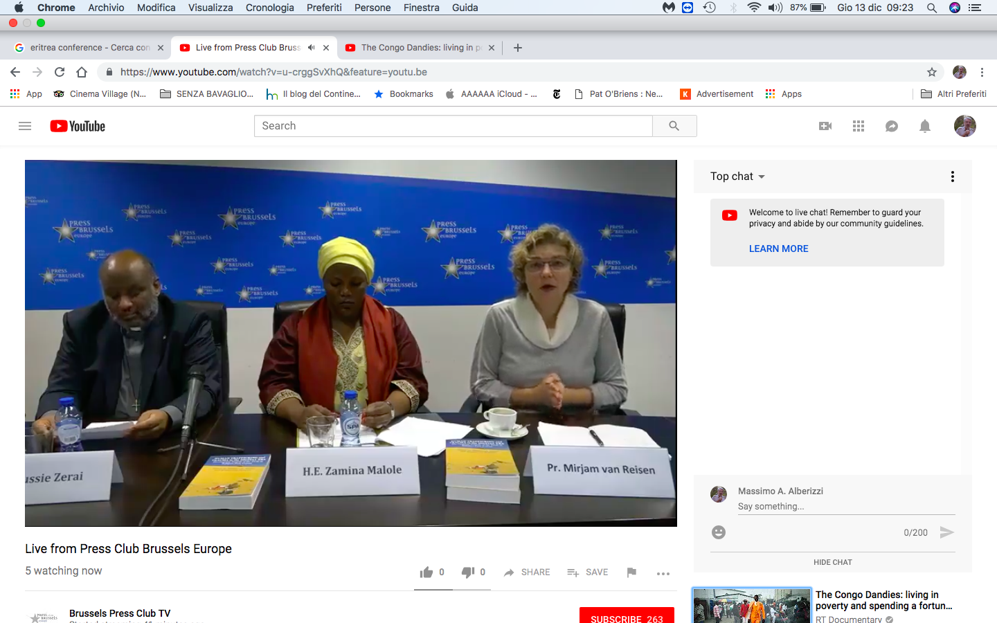
Task: Expand the Top chat dropdown
Action: click(x=737, y=177)
